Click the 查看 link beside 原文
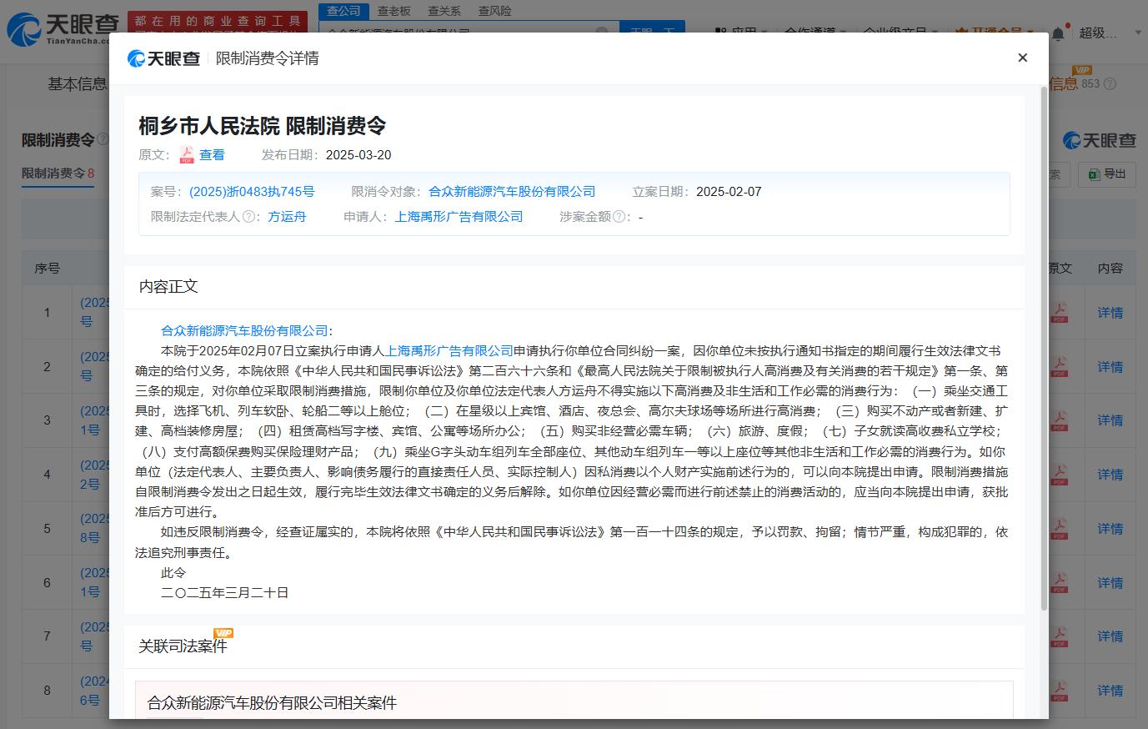The image size is (1148, 729). click(212, 155)
